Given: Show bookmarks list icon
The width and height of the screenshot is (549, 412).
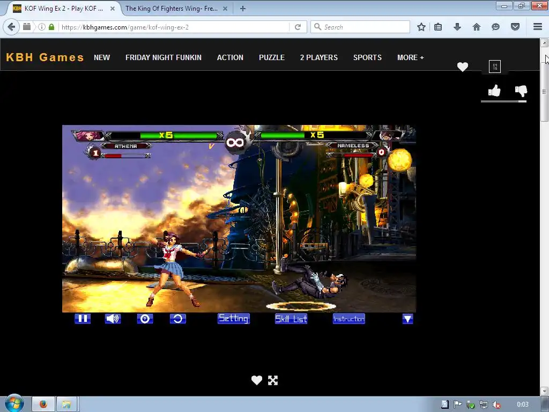Looking at the screenshot, I should coord(438,27).
